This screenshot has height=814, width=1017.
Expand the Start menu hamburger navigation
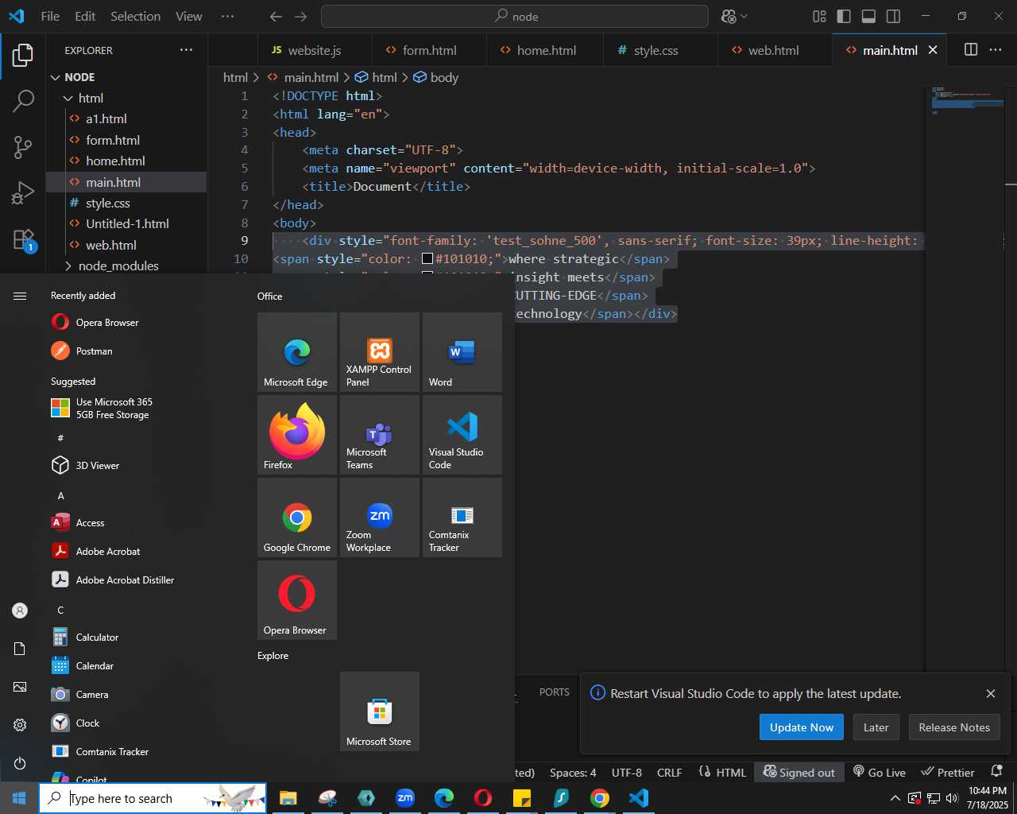[x=20, y=296]
